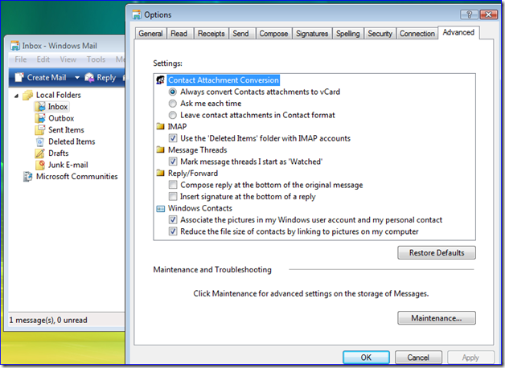Enable Compose reply at the bottom checkbox

173,185
